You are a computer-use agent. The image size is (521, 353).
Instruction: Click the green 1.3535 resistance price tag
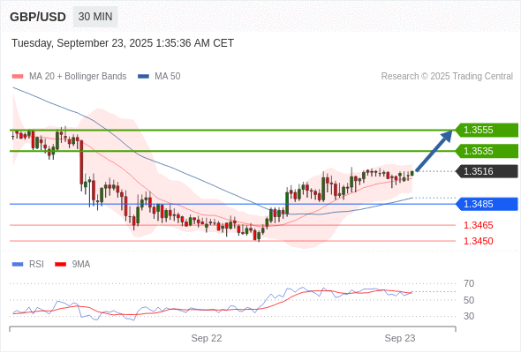click(x=487, y=151)
